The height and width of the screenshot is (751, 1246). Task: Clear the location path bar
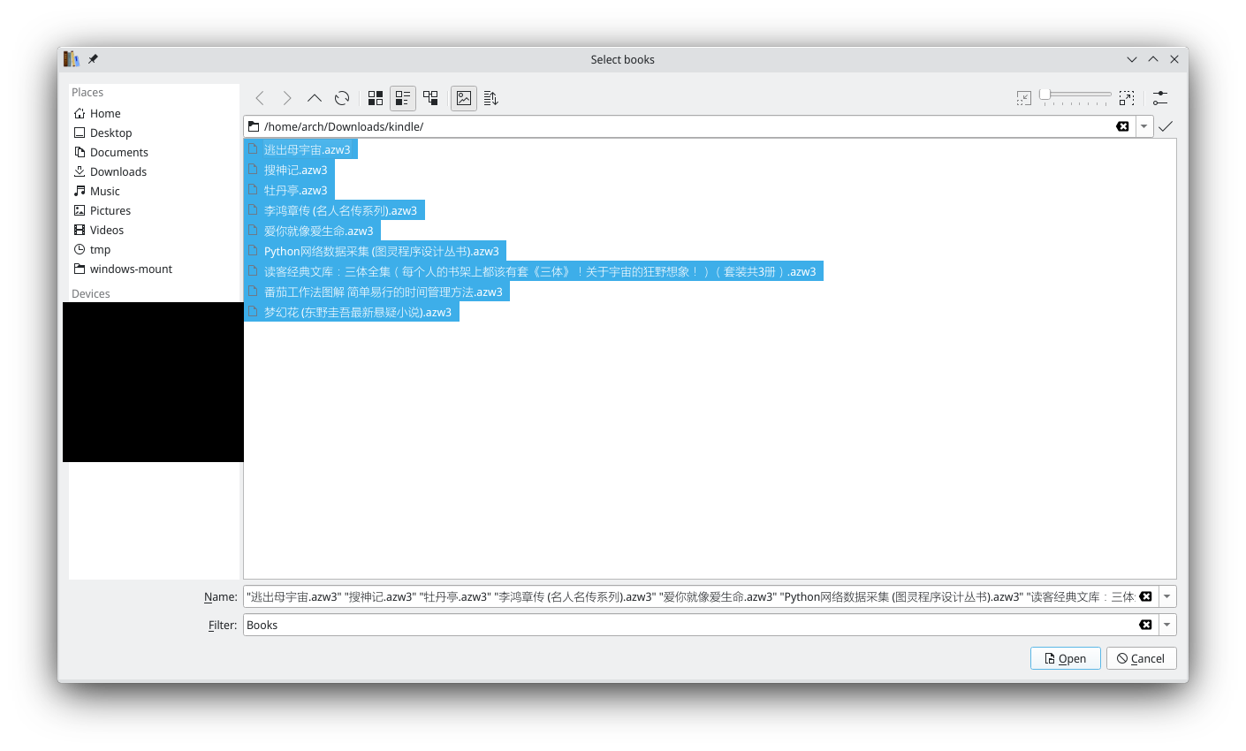(1122, 126)
